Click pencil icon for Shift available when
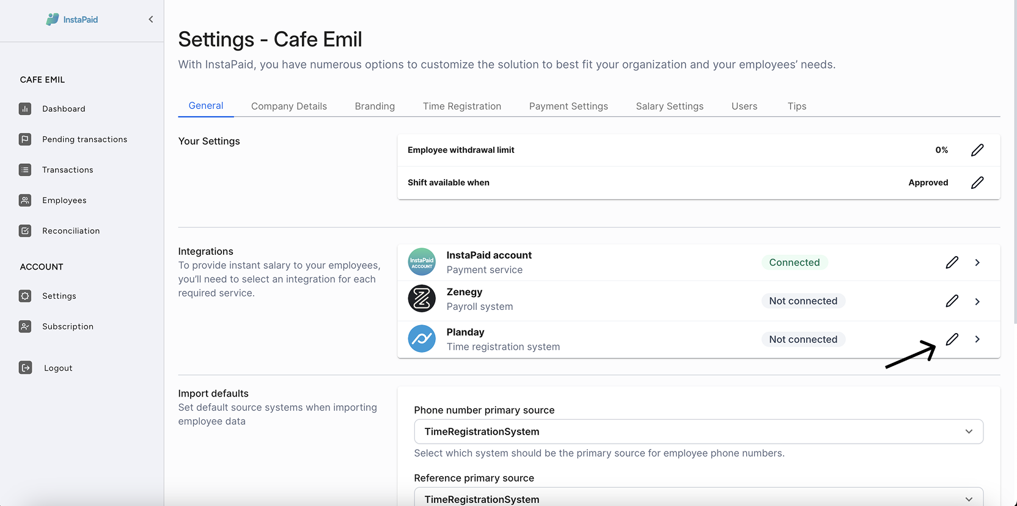 (977, 183)
